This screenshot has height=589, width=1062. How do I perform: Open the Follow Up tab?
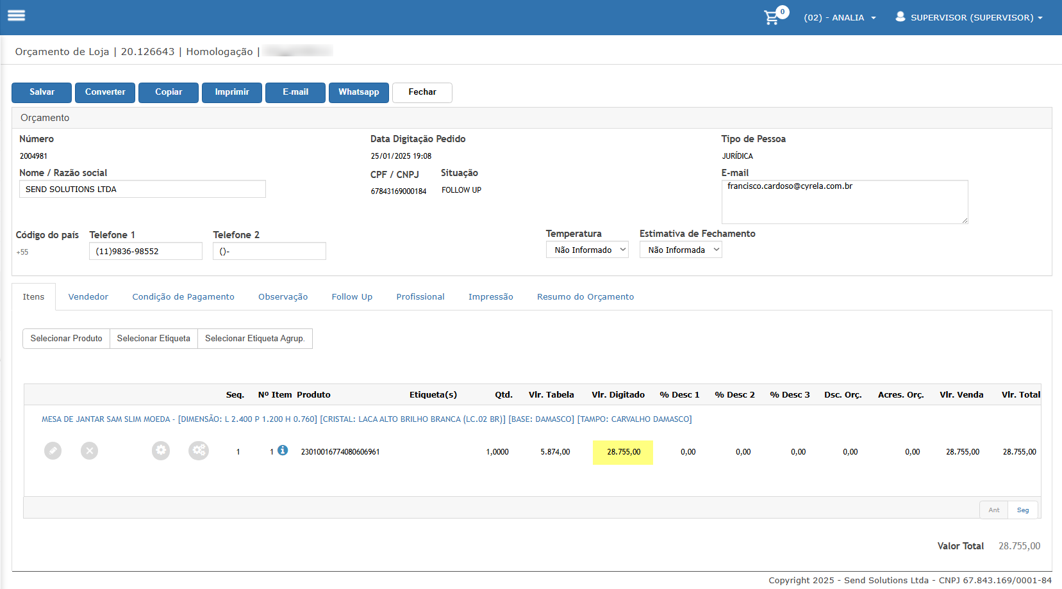352,297
